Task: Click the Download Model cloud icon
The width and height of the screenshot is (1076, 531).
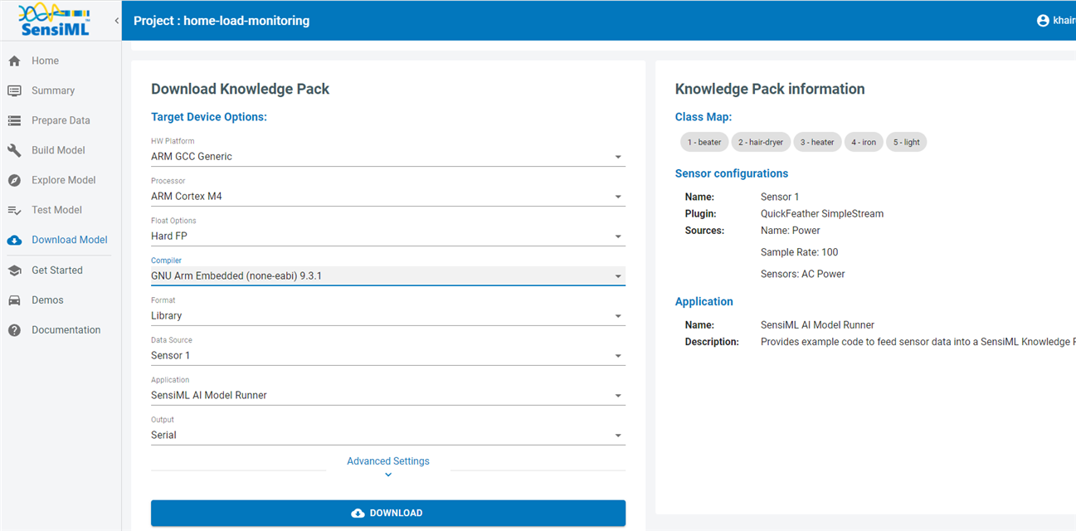Action: 14,240
